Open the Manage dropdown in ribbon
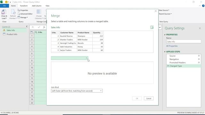The width and height of the screenshot is (205, 115). pyautogui.click(x=23, y=17)
